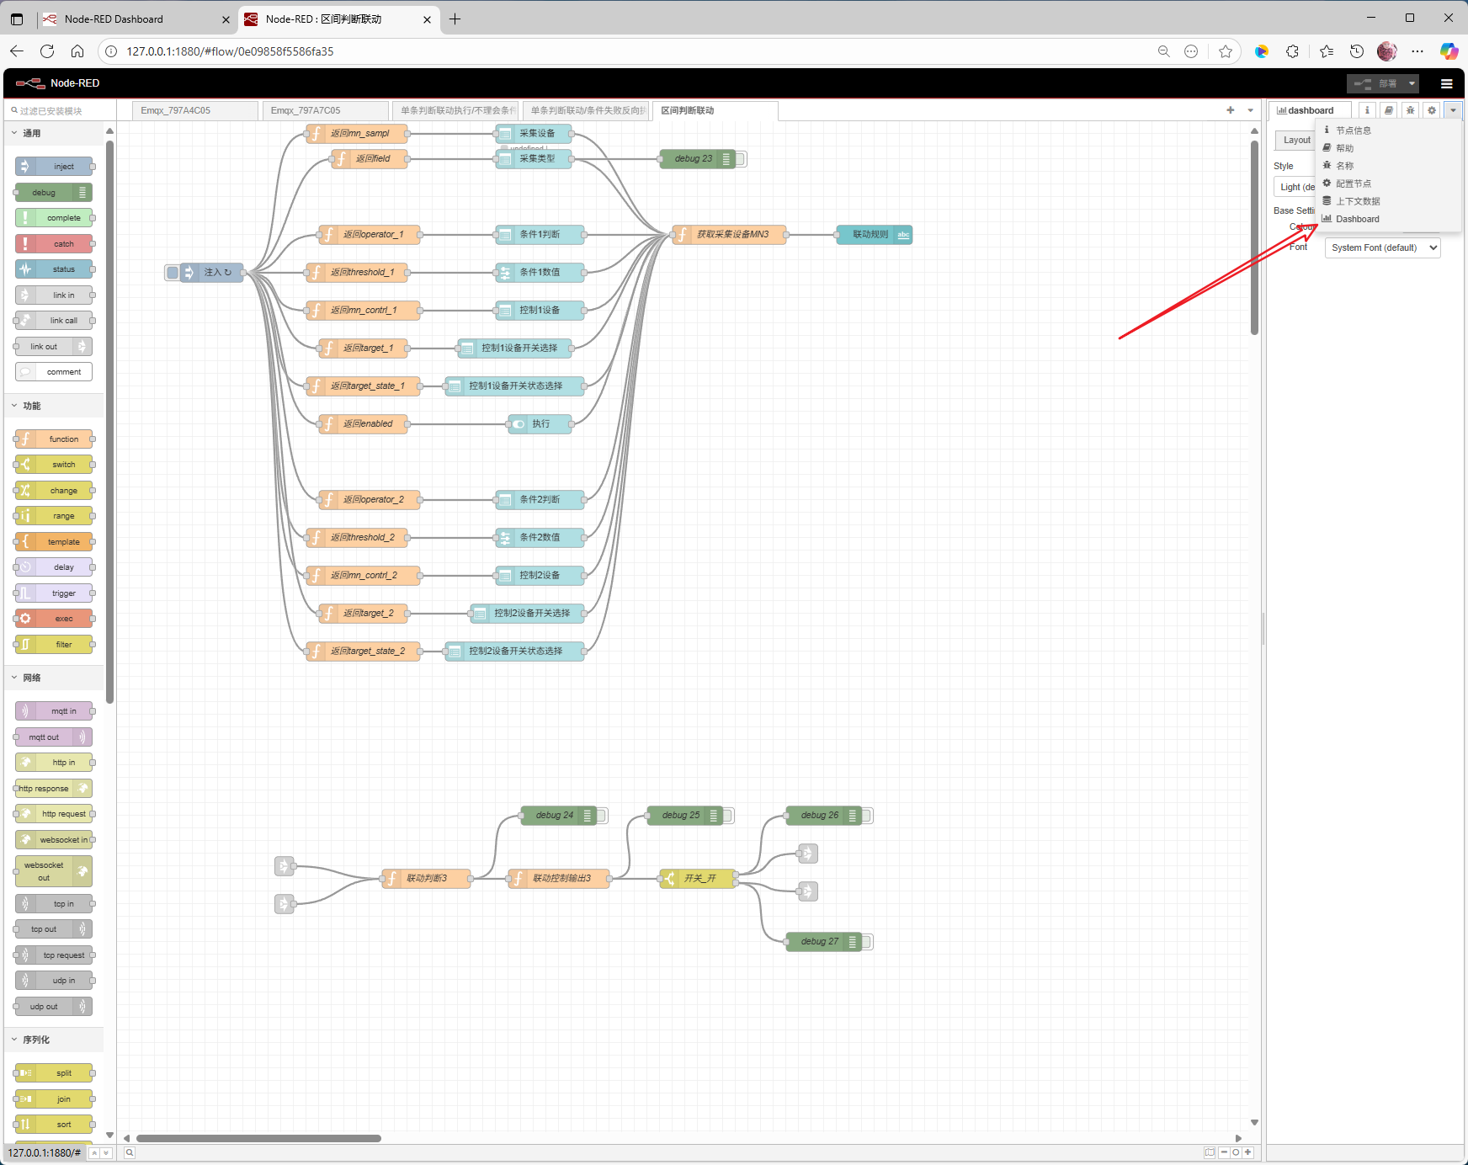
Task: Click the palette filter search field
Action: (56, 110)
